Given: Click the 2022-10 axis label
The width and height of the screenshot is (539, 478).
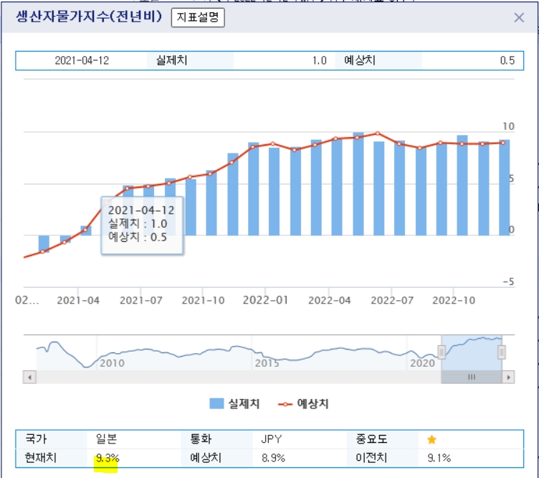Looking at the screenshot, I should click(x=454, y=301).
